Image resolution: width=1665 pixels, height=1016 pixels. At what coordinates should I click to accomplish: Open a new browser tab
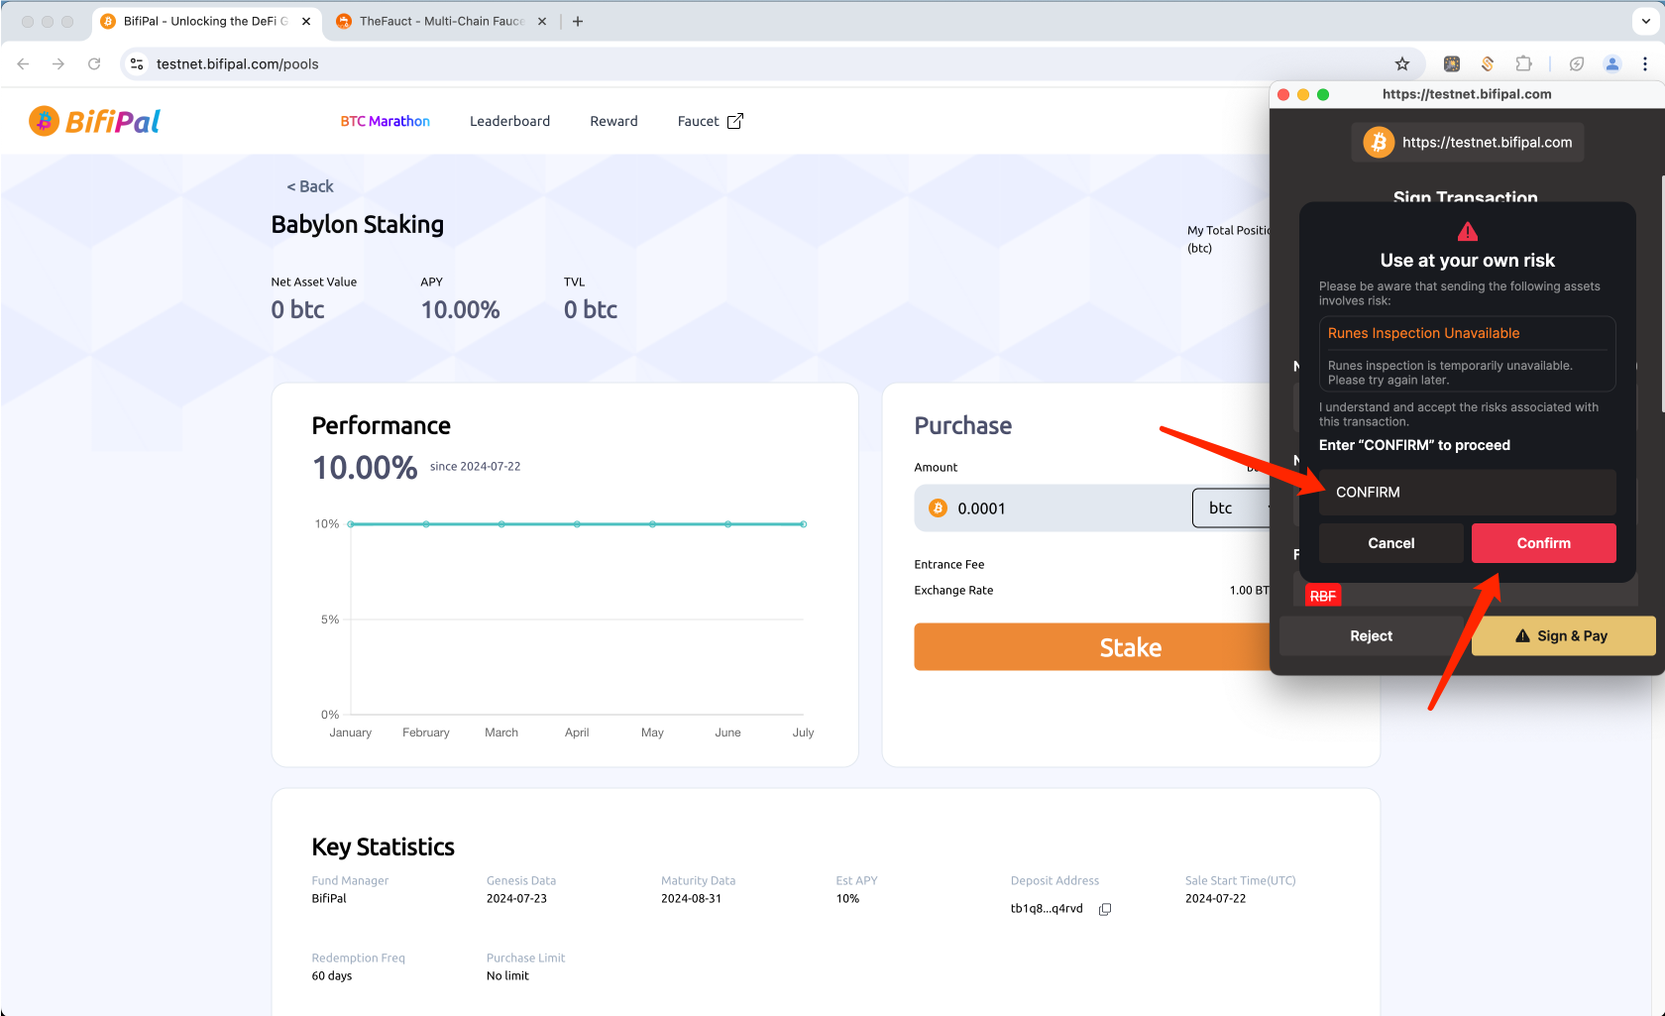coord(578,21)
